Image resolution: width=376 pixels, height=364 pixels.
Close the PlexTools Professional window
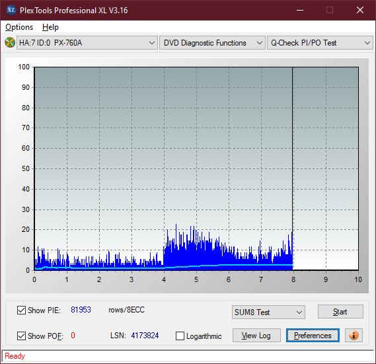click(x=360, y=10)
